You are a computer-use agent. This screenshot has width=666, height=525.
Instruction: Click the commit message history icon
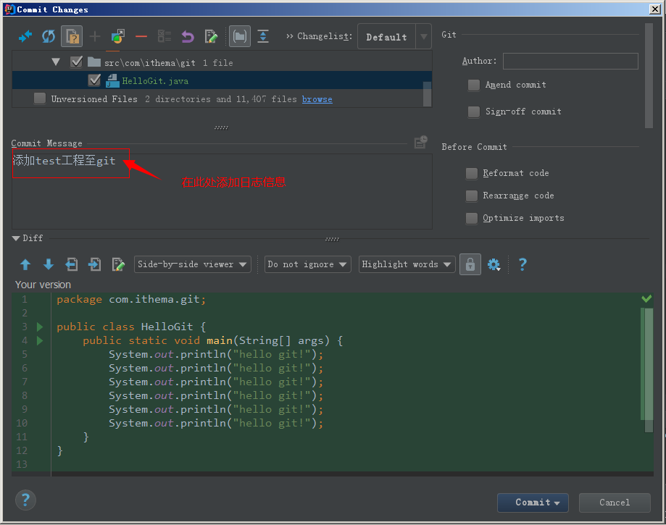tap(420, 142)
